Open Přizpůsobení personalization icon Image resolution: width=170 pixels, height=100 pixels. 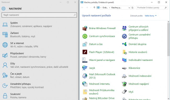[5, 55]
